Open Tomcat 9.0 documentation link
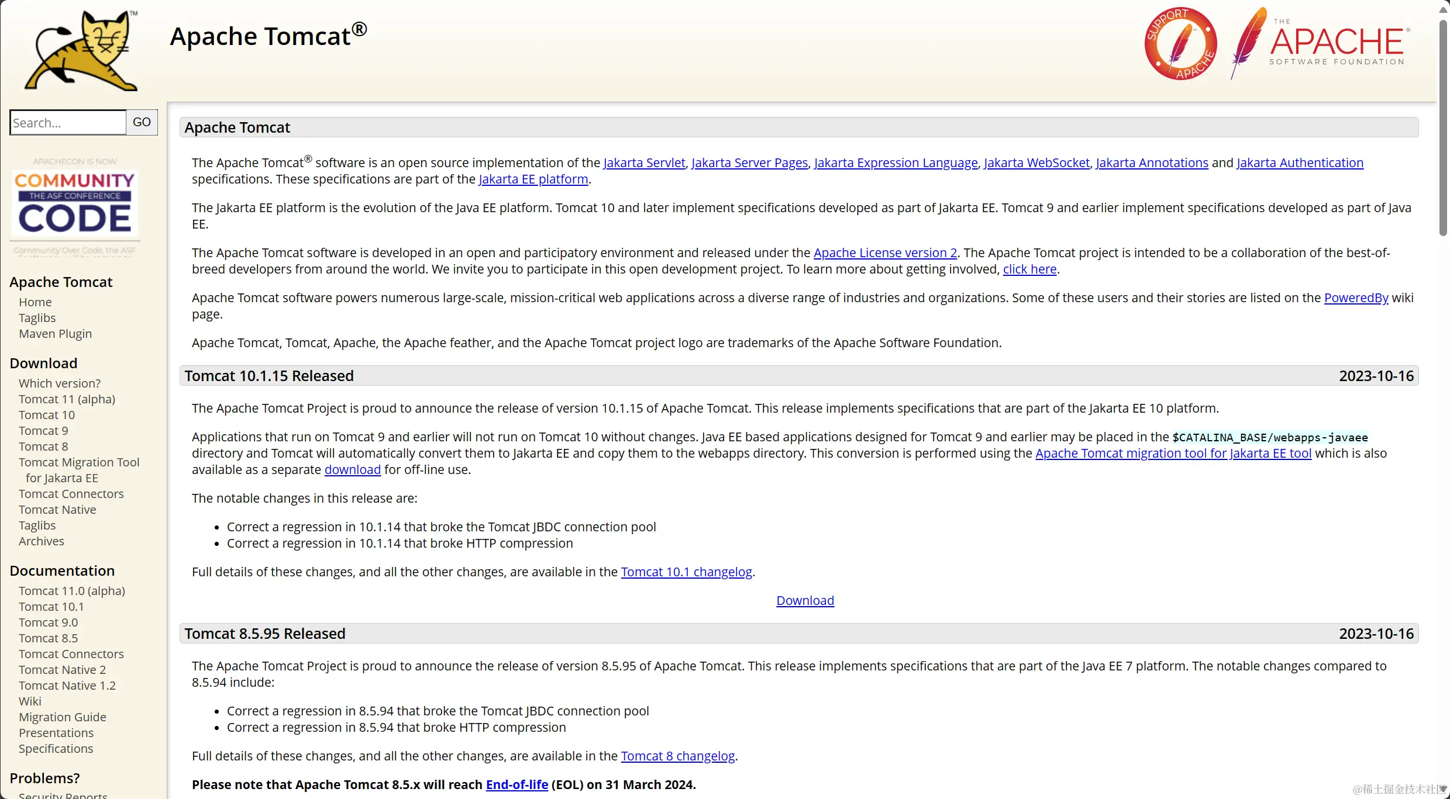Image resolution: width=1450 pixels, height=799 pixels. 48,622
